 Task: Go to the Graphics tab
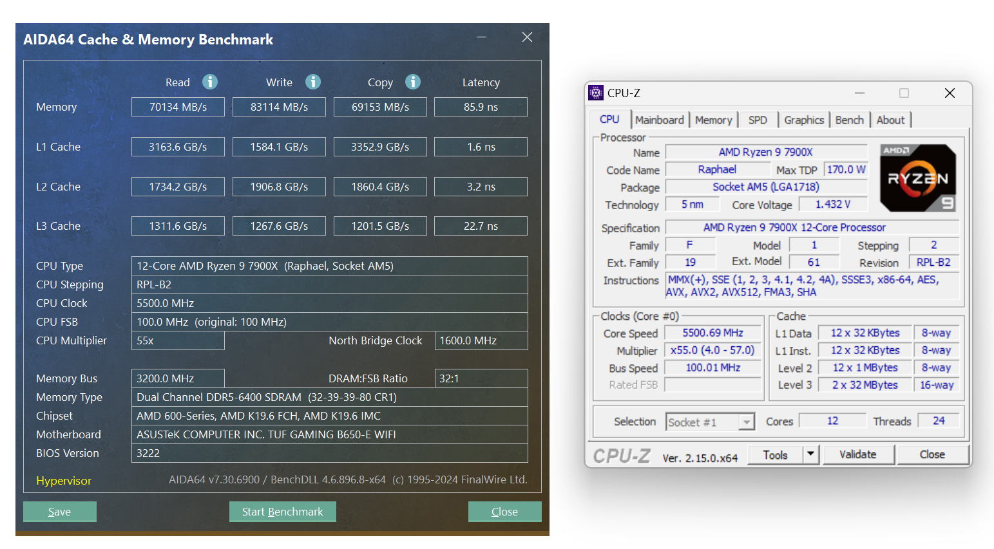click(804, 120)
